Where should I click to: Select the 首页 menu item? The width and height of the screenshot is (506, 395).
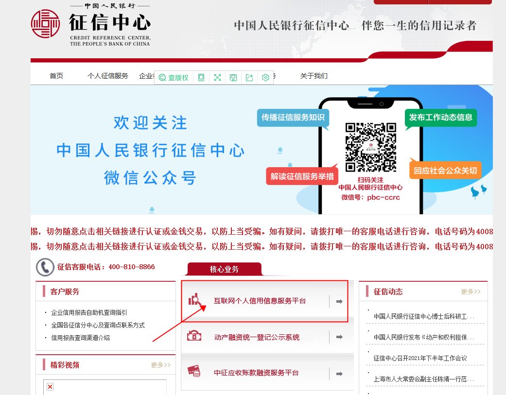(x=55, y=76)
